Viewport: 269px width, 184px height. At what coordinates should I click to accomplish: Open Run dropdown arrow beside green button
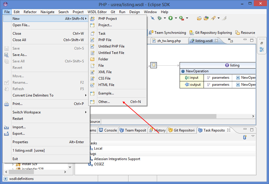coord(176,18)
